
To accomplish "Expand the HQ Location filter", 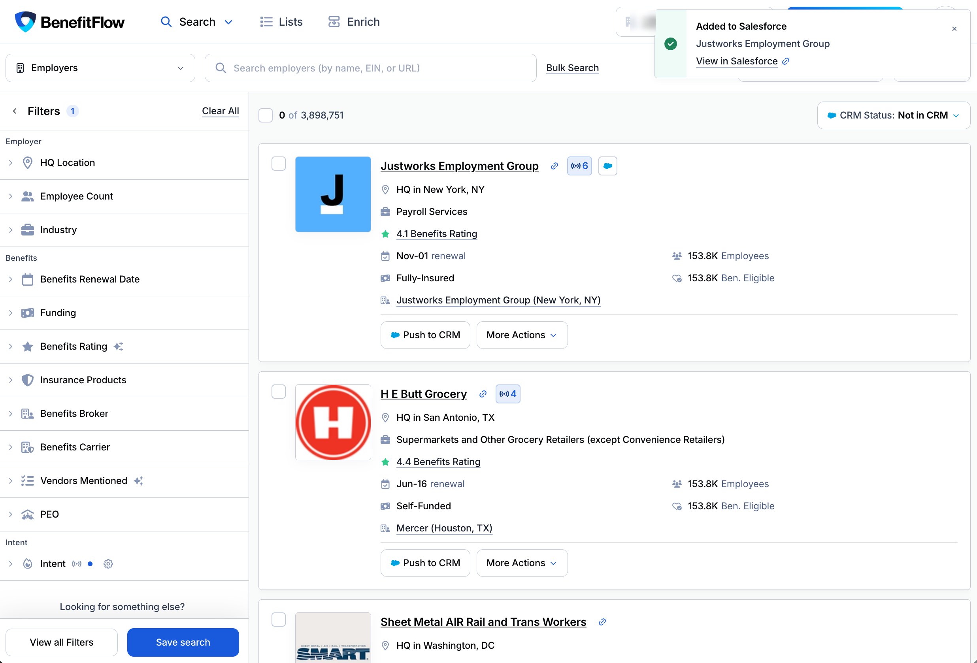I will click(124, 163).
